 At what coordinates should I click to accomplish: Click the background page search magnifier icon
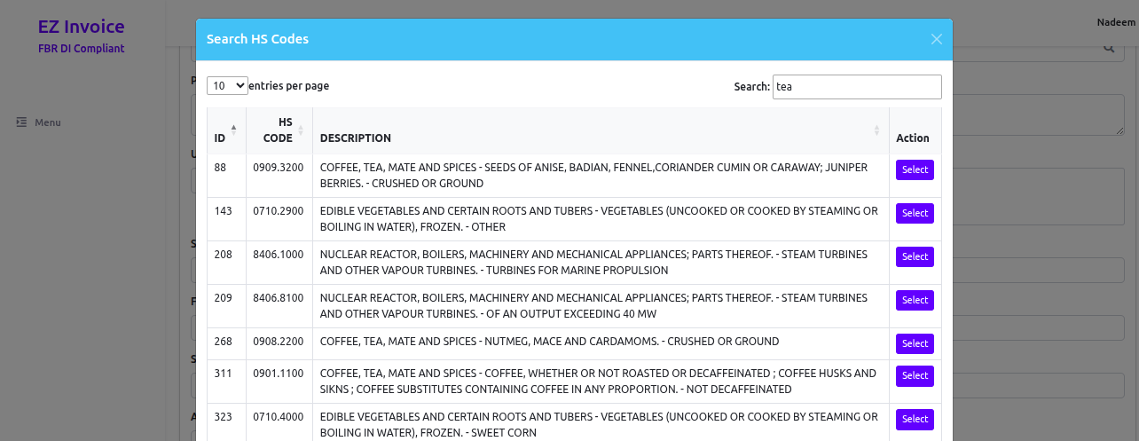coord(1109,48)
